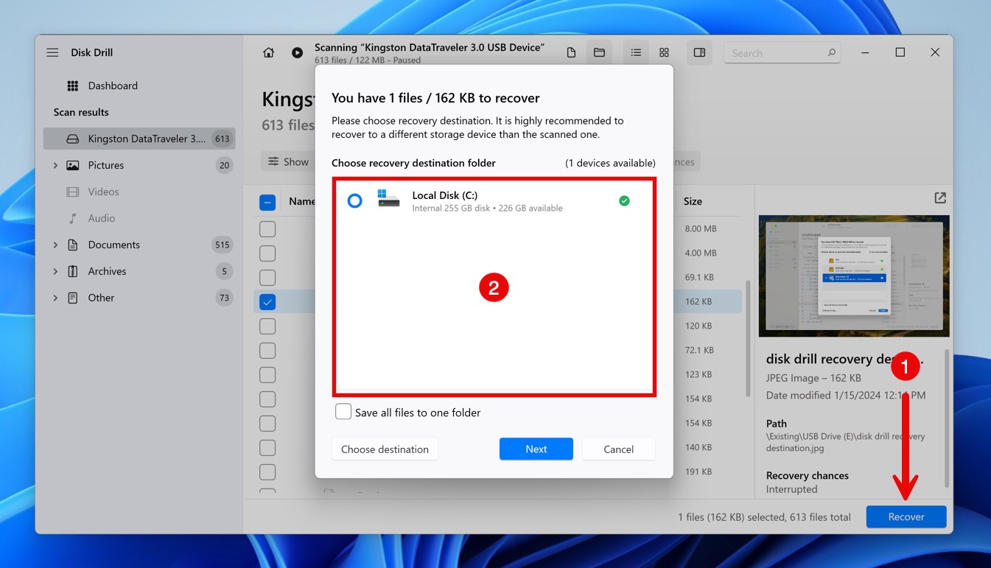Click the Pictures image icon in sidebar
The image size is (991, 568).
coord(72,165)
